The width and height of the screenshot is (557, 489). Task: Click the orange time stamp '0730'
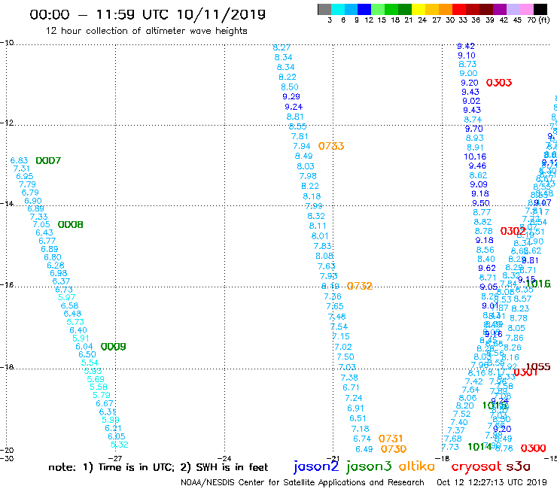(x=394, y=449)
